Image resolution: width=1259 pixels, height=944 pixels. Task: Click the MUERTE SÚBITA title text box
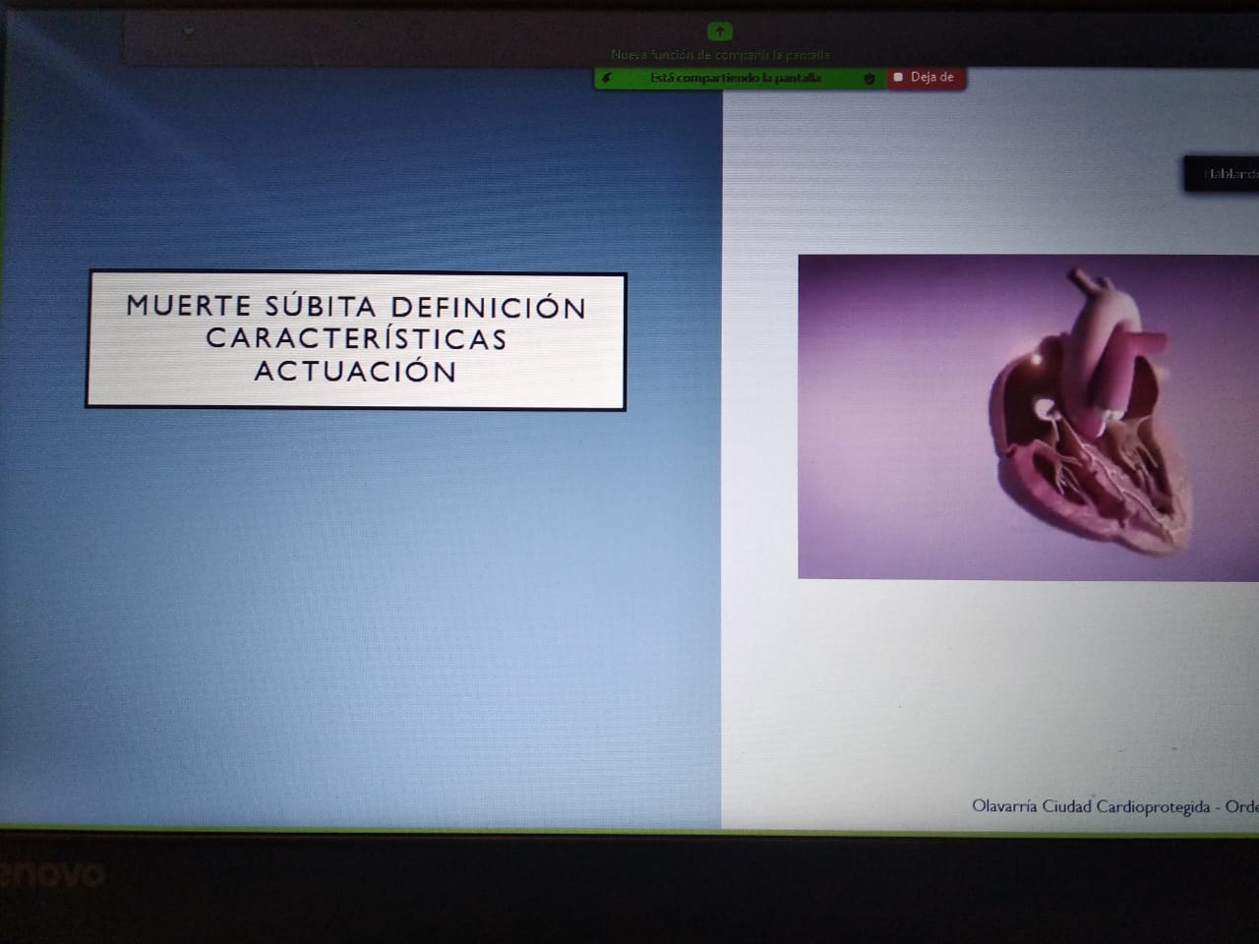pyautogui.click(x=356, y=339)
